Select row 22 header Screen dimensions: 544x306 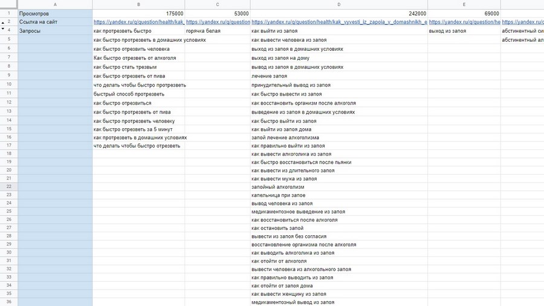click(x=9, y=187)
